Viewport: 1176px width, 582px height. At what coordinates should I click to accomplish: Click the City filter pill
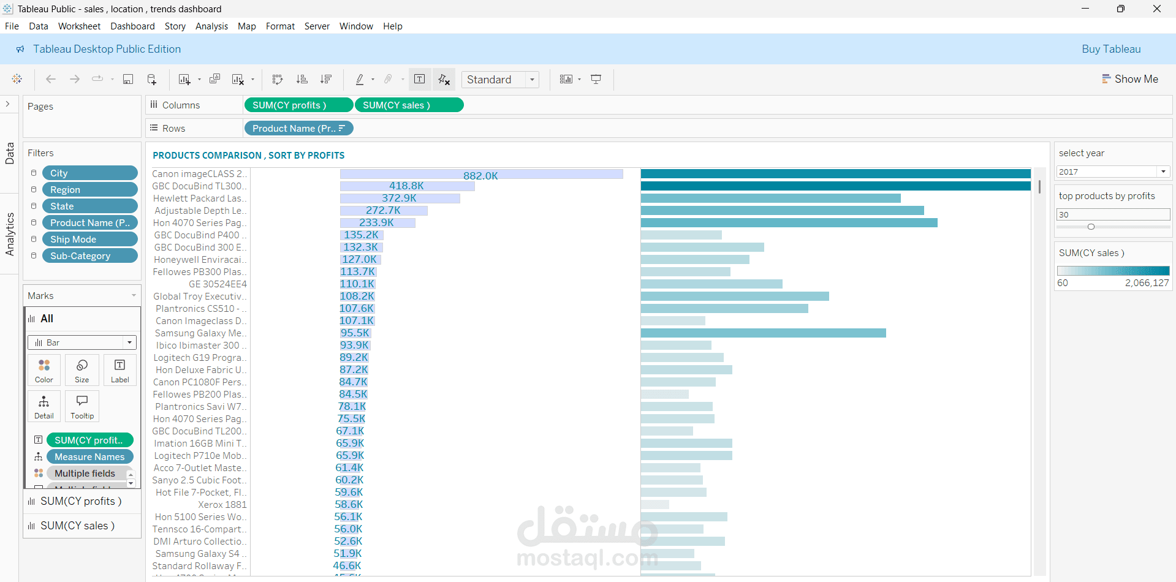(89, 173)
